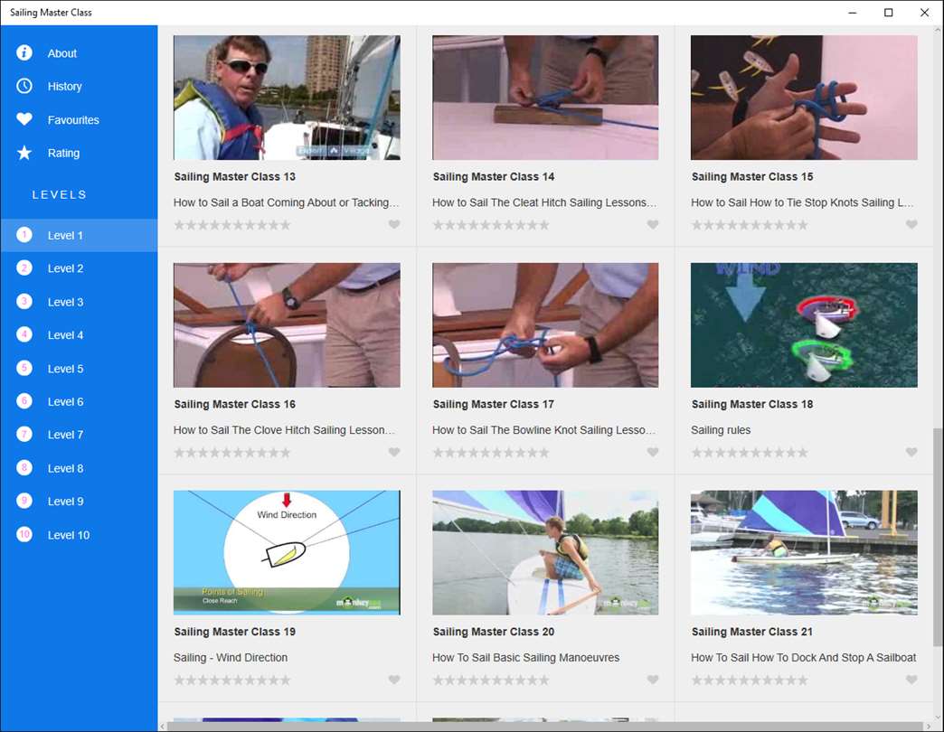Click 'How to Sail a Boat Coming About' text
The height and width of the screenshot is (732, 944).
286,202
